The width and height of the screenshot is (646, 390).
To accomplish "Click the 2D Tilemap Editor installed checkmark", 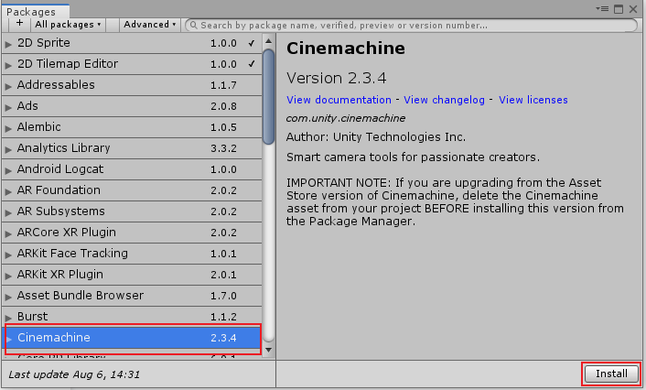I will [x=252, y=64].
